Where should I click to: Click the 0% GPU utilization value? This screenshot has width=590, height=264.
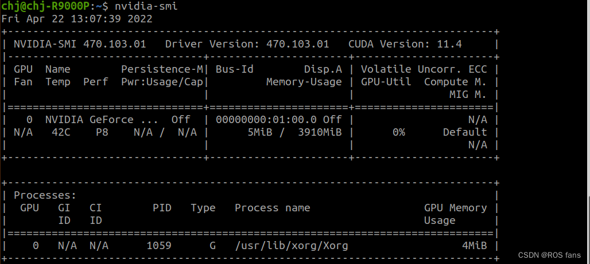(399, 132)
